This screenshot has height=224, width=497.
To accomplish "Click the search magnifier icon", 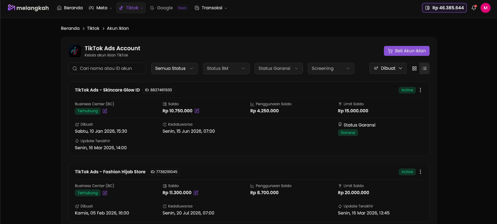I will (x=75, y=69).
